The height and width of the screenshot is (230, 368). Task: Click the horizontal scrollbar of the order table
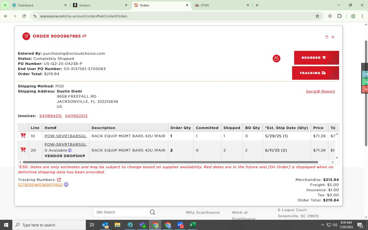click(x=170, y=162)
